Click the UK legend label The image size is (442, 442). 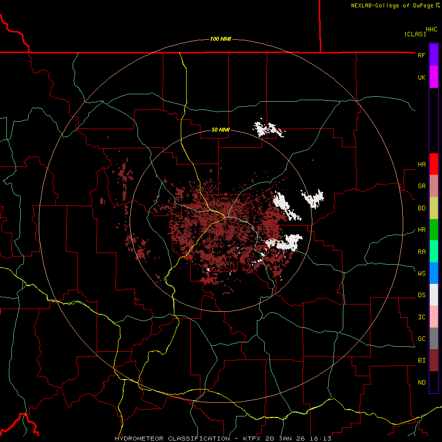coord(421,77)
